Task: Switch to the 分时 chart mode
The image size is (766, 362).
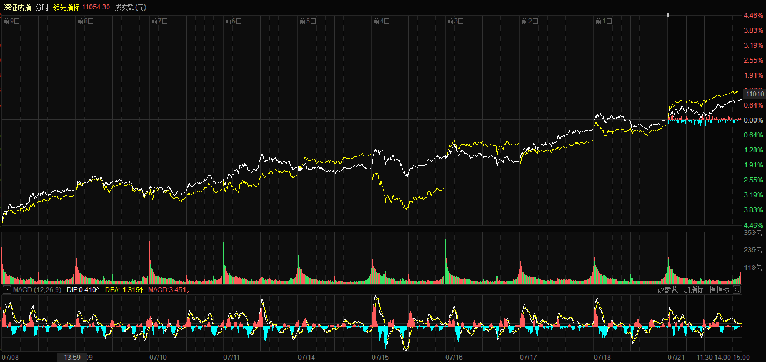Action: point(42,7)
